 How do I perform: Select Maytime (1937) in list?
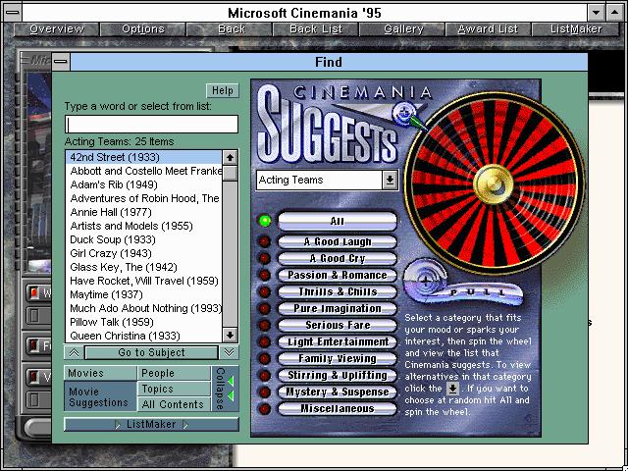coord(143,294)
